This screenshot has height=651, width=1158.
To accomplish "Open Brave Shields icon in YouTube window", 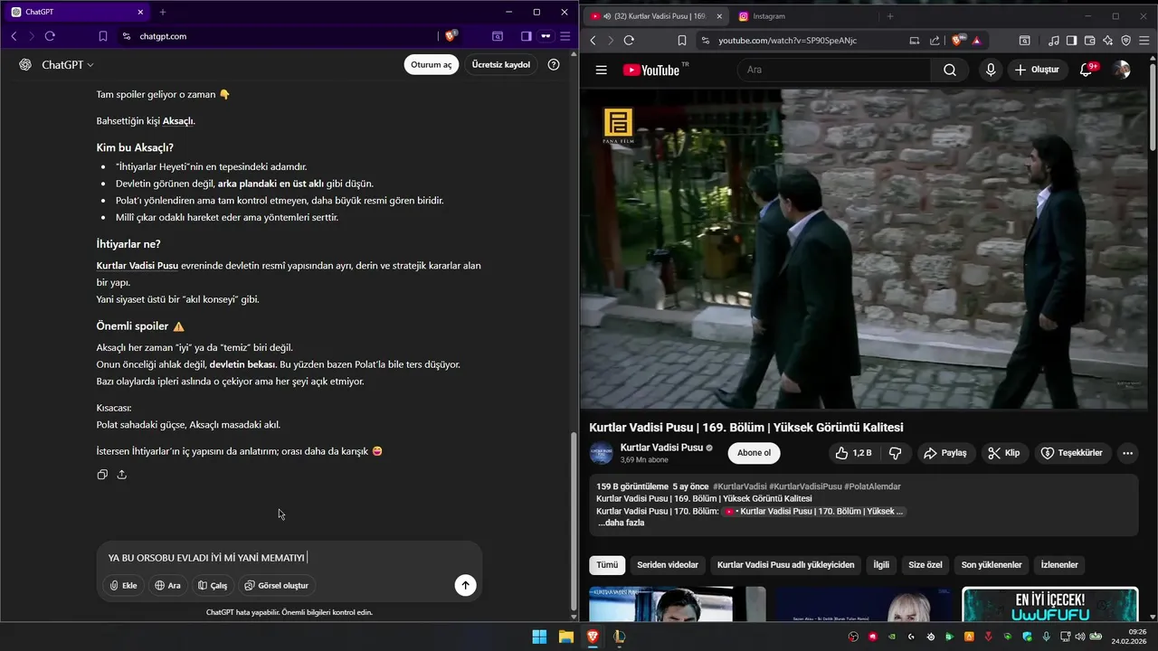I will 958,41.
